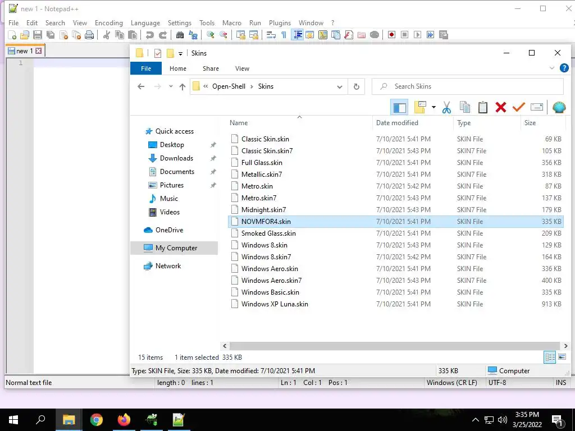Open the Recent locations dropdown arrow

pyautogui.click(x=171, y=86)
